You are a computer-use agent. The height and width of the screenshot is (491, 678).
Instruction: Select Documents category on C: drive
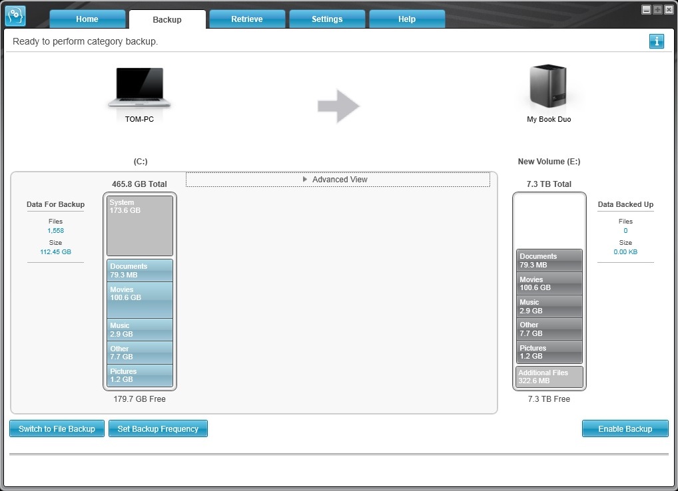[140, 271]
